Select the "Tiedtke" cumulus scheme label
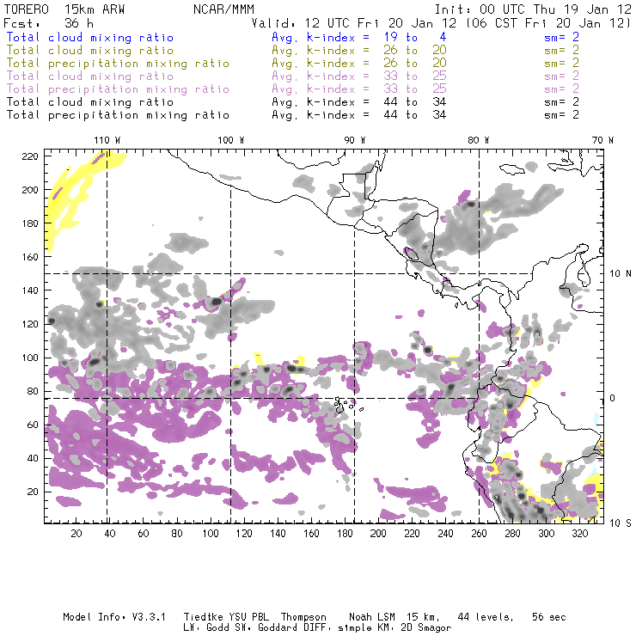The image size is (636, 636). coord(203,617)
